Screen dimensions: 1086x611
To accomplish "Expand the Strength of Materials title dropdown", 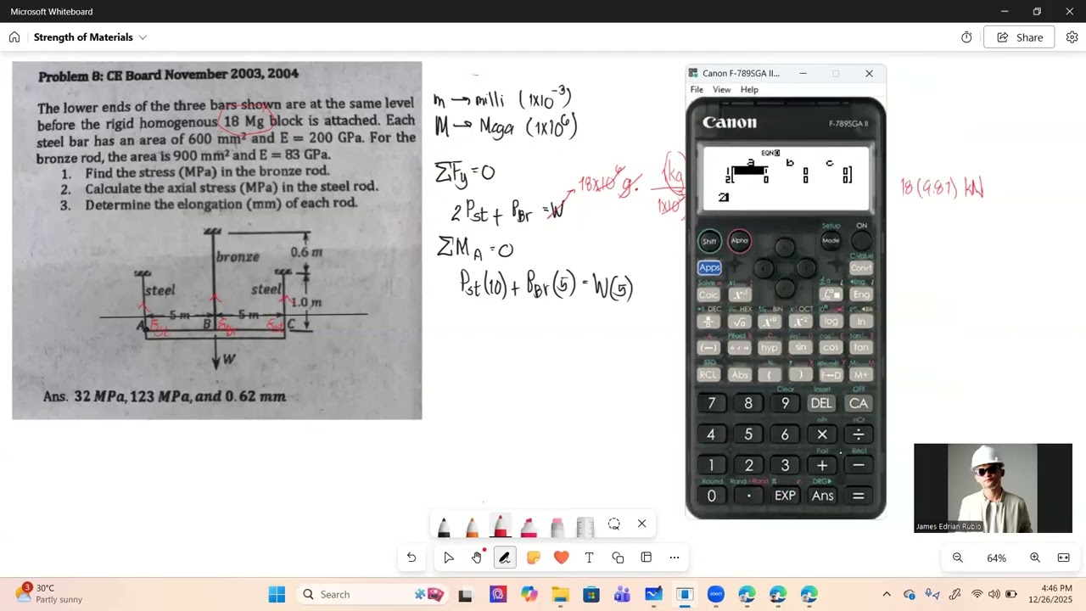I will coord(143,37).
